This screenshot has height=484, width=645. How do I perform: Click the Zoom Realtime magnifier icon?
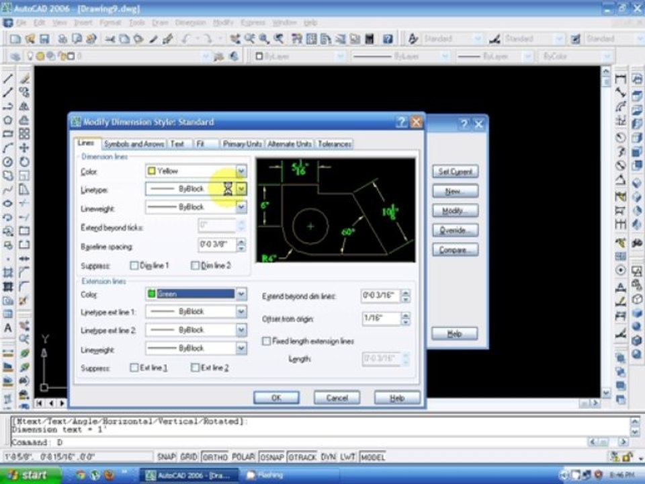click(x=249, y=39)
